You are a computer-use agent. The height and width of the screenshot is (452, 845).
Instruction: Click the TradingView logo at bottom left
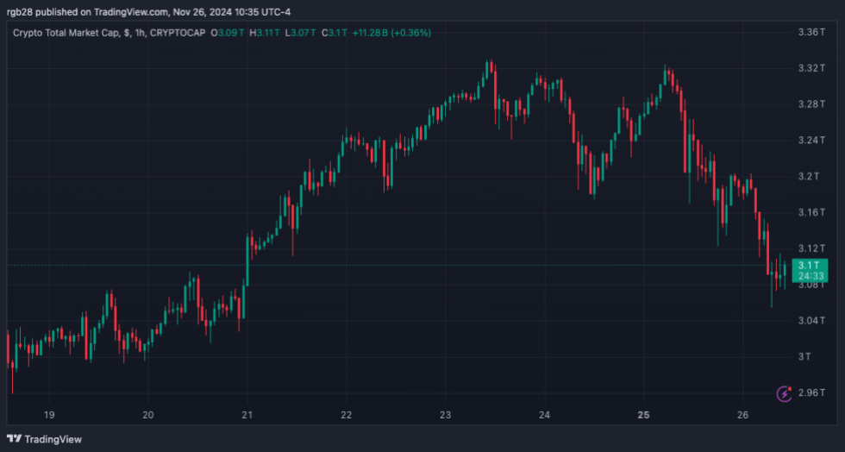click(45, 439)
